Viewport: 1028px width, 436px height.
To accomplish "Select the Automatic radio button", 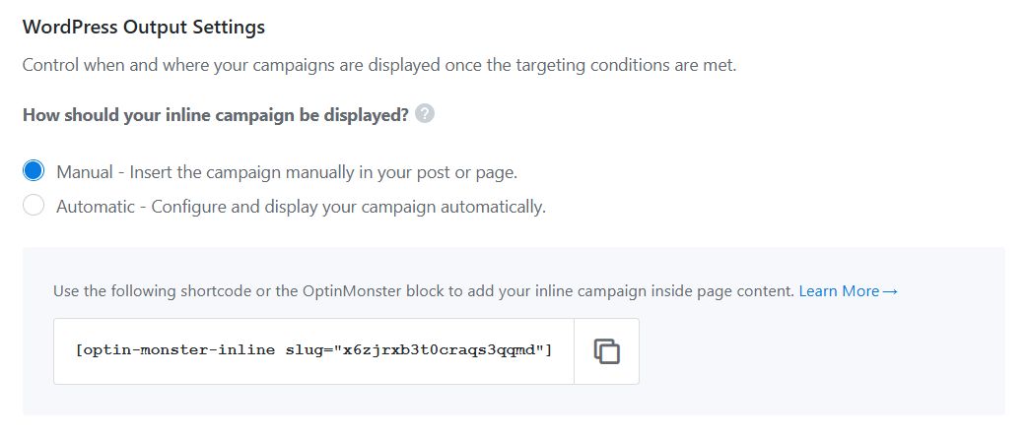I will [34, 207].
